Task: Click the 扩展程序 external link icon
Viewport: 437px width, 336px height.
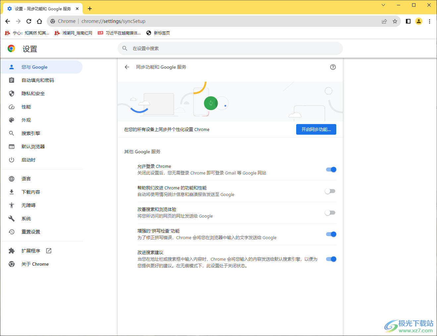Action: [49, 251]
